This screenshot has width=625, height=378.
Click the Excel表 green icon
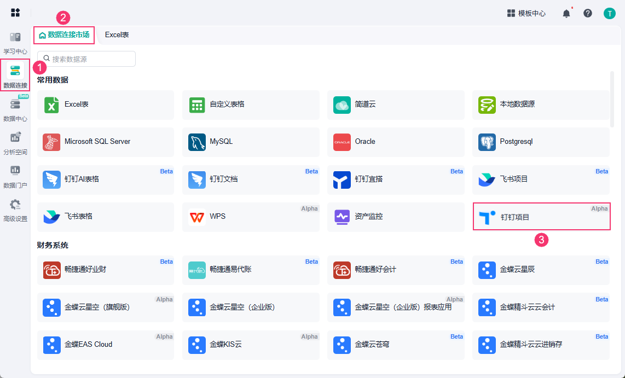[51, 105]
